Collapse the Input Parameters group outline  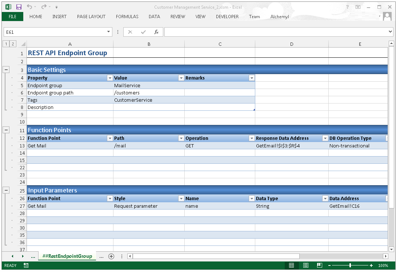click(x=6, y=190)
